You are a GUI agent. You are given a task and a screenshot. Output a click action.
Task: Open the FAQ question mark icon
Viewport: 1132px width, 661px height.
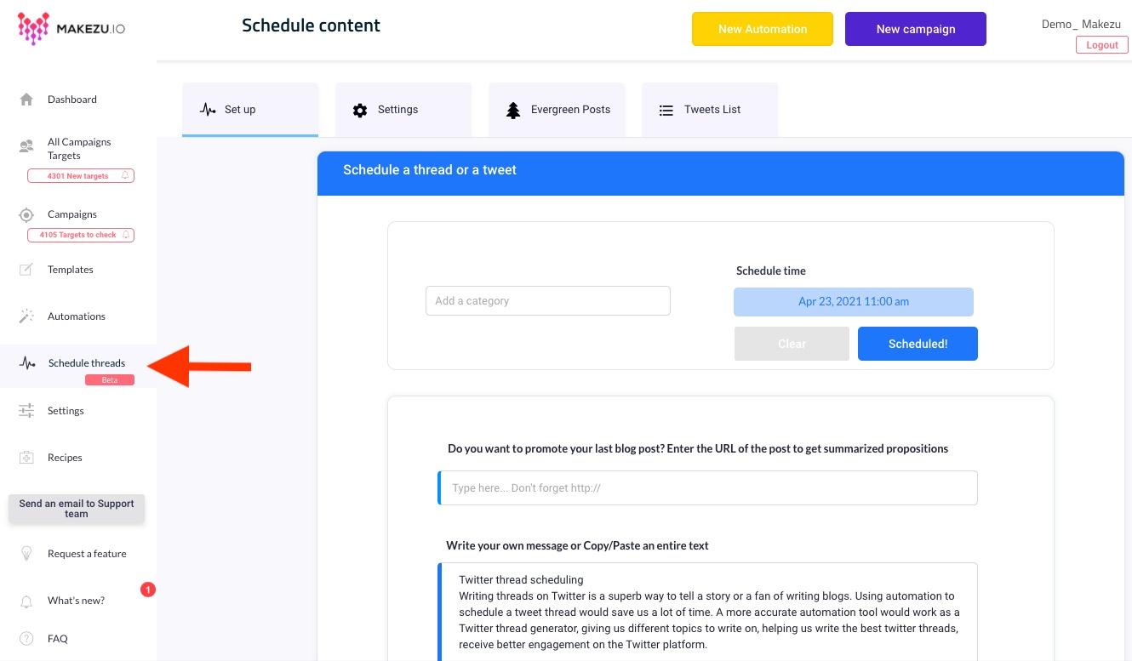(26, 639)
